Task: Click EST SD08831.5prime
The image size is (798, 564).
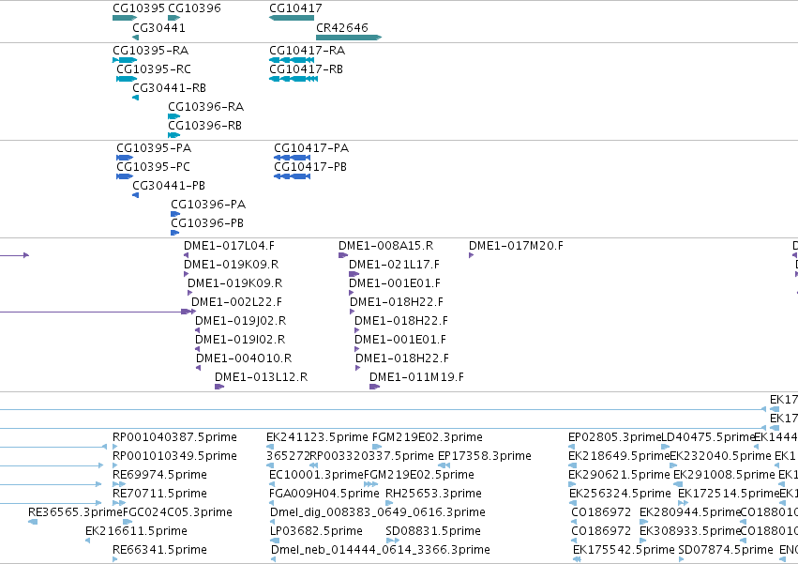Action: (x=392, y=541)
